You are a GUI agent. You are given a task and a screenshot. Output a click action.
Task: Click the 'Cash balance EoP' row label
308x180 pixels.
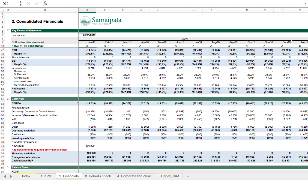[22, 161]
